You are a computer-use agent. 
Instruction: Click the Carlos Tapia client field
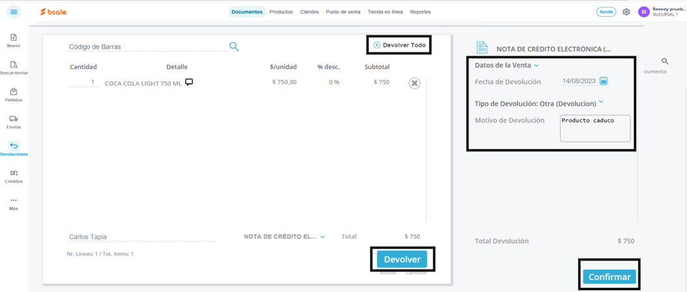coord(142,237)
